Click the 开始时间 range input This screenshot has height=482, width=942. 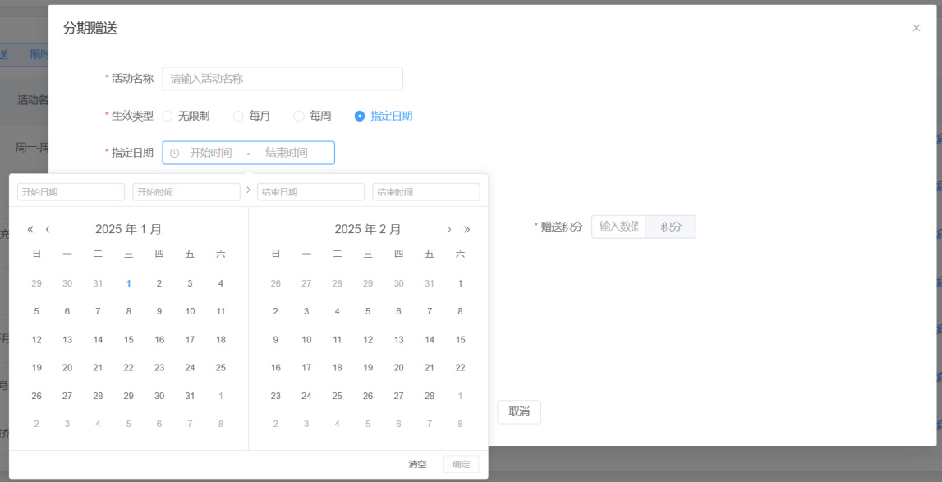pos(211,153)
